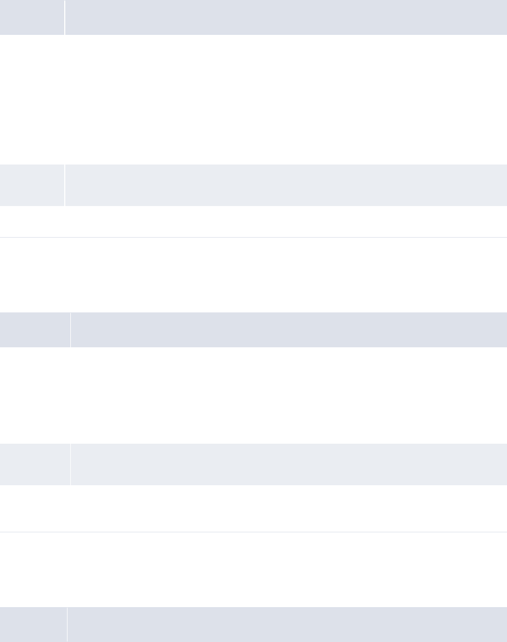Select wide right cell of fourth, lighter shaded row

289,464
